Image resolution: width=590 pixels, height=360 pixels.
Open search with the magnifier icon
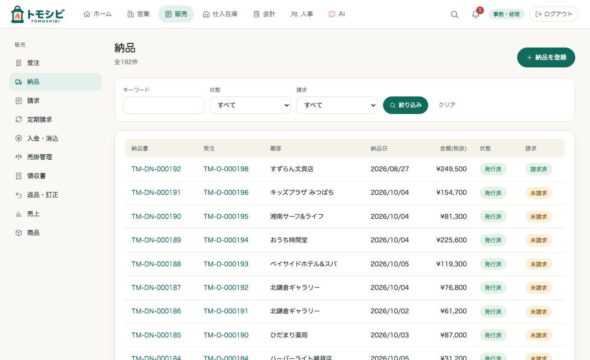coord(454,14)
